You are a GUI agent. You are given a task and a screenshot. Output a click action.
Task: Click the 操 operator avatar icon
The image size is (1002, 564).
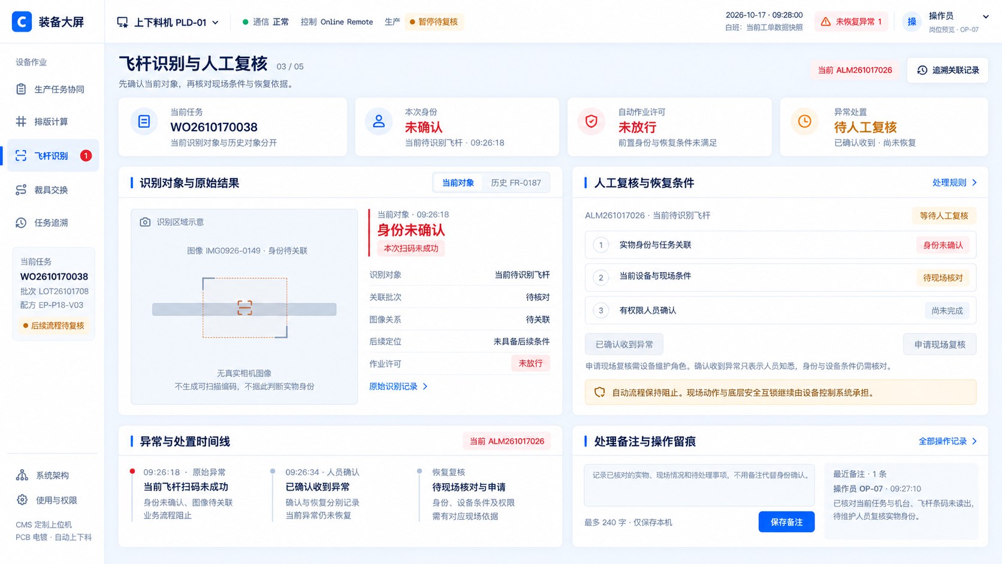tap(912, 22)
